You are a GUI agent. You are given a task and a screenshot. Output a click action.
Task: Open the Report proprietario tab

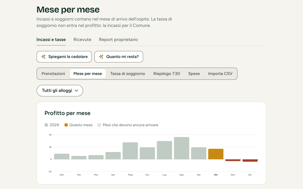118,39
